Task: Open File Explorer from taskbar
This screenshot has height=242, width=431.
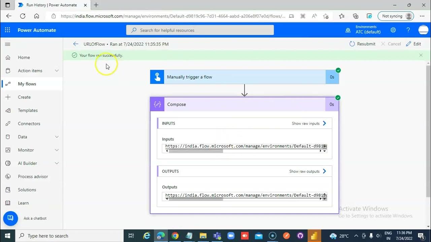Action: (203, 236)
